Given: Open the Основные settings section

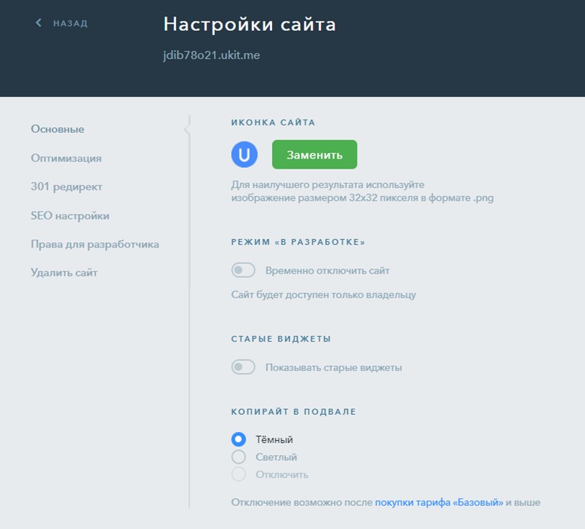Looking at the screenshot, I should tap(57, 129).
